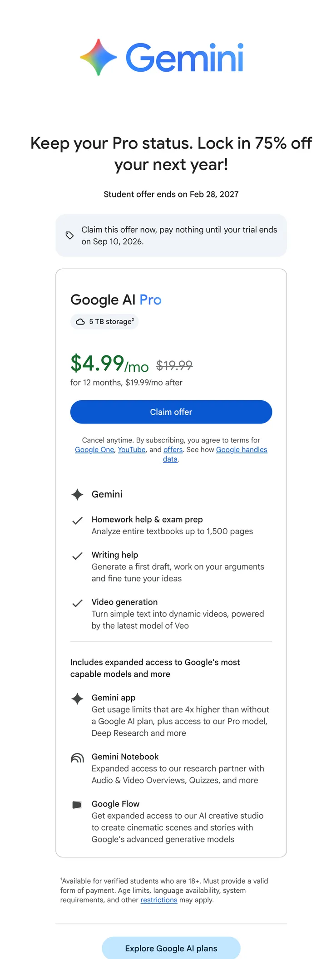Click the Google Flow icon
336x959 pixels.
[77, 805]
